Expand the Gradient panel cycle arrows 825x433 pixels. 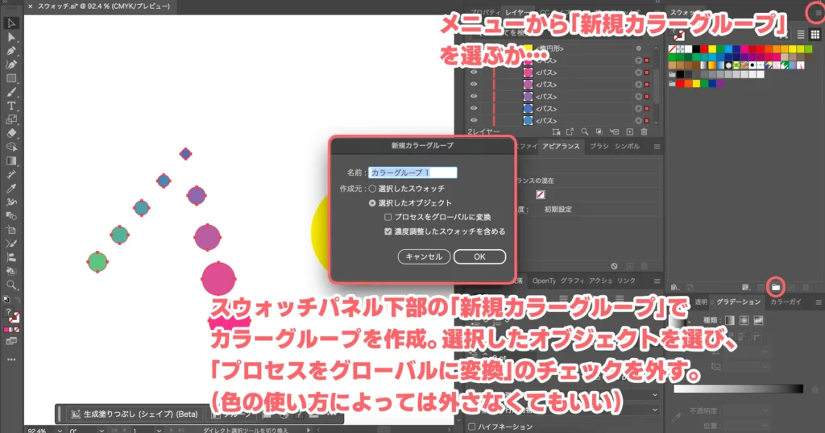pyautogui.click(x=712, y=302)
